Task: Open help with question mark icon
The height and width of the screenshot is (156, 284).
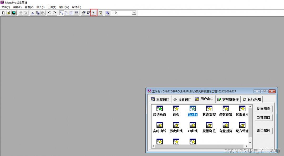Action: (x=100, y=13)
